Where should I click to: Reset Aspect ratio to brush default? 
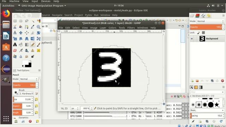tap(36, 106)
